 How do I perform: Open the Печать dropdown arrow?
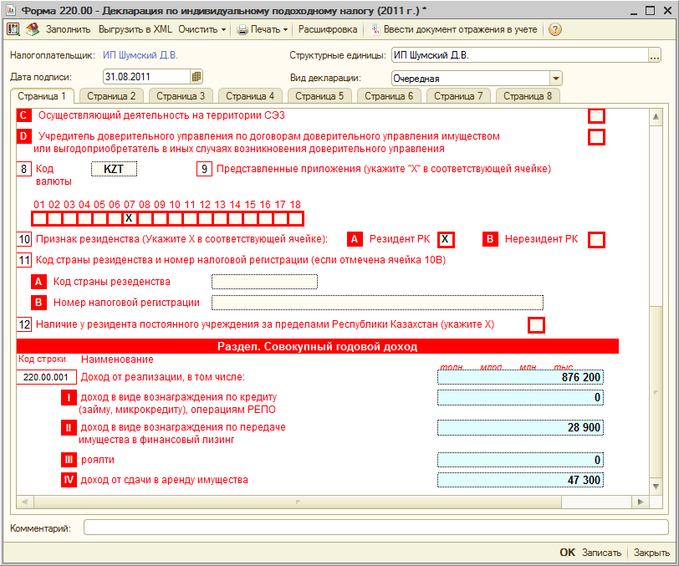tap(285, 29)
